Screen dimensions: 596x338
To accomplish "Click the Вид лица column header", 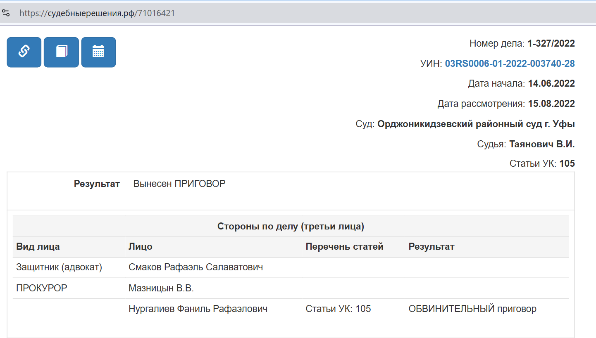I will 38,247.
